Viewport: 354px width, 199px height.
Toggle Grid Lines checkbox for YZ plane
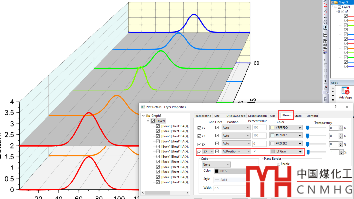click(x=217, y=135)
